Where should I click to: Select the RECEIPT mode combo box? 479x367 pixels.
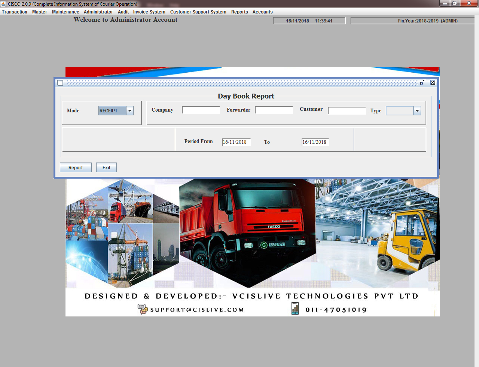pyautogui.click(x=112, y=110)
